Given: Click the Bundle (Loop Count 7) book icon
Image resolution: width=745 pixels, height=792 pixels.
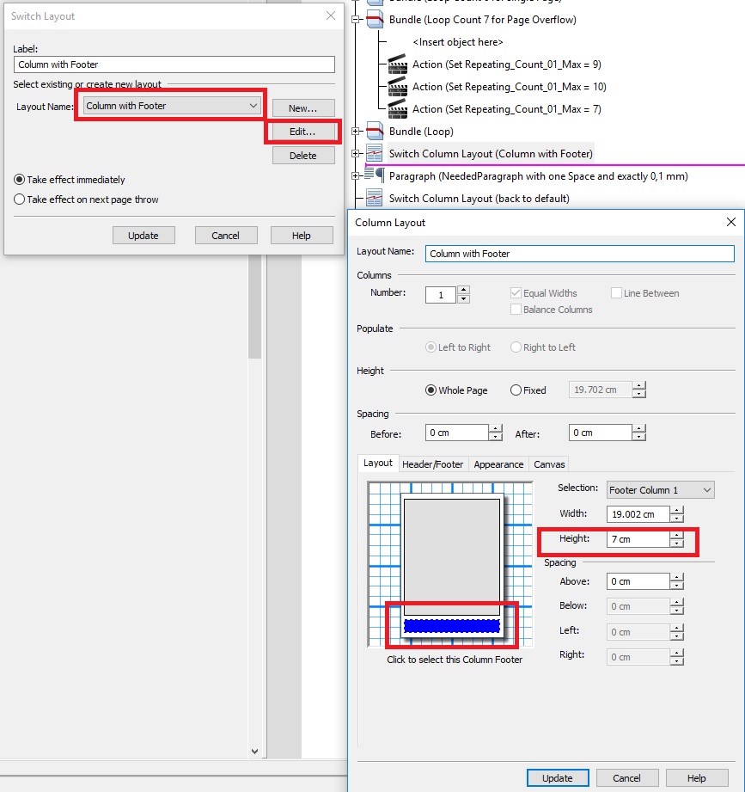Looking at the screenshot, I should 374,19.
